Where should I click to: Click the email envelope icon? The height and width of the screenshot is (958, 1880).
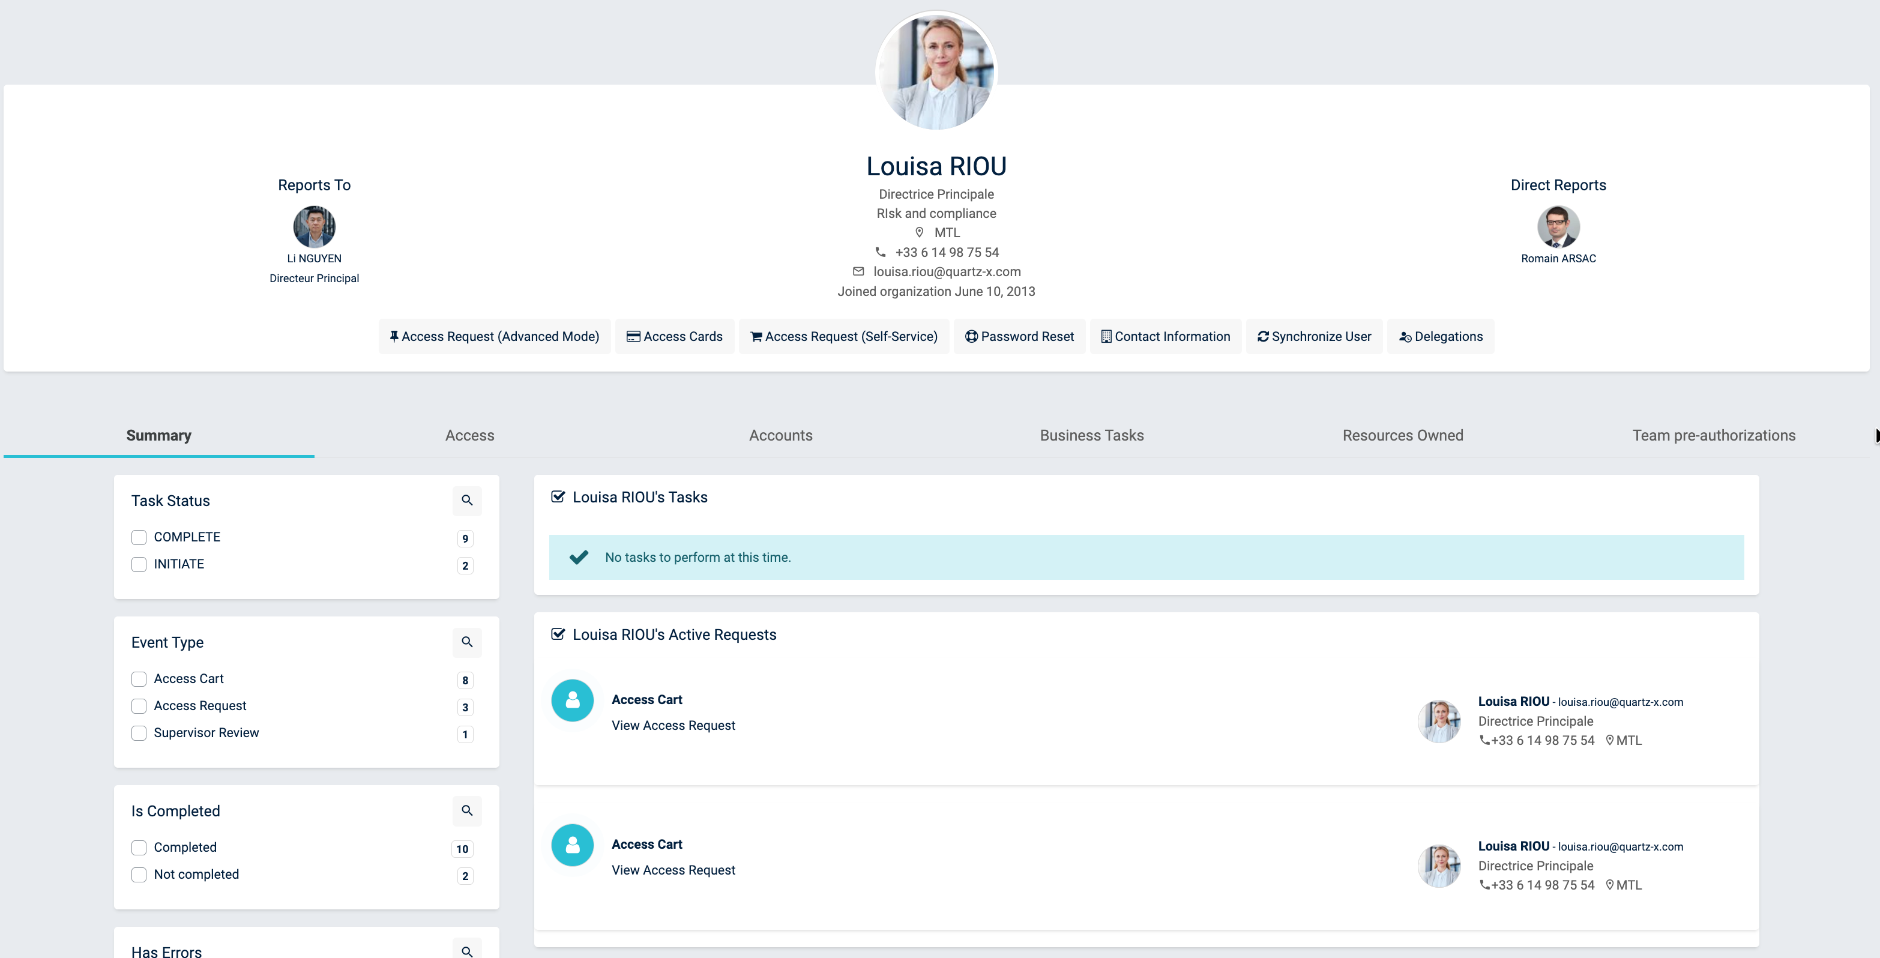point(858,271)
